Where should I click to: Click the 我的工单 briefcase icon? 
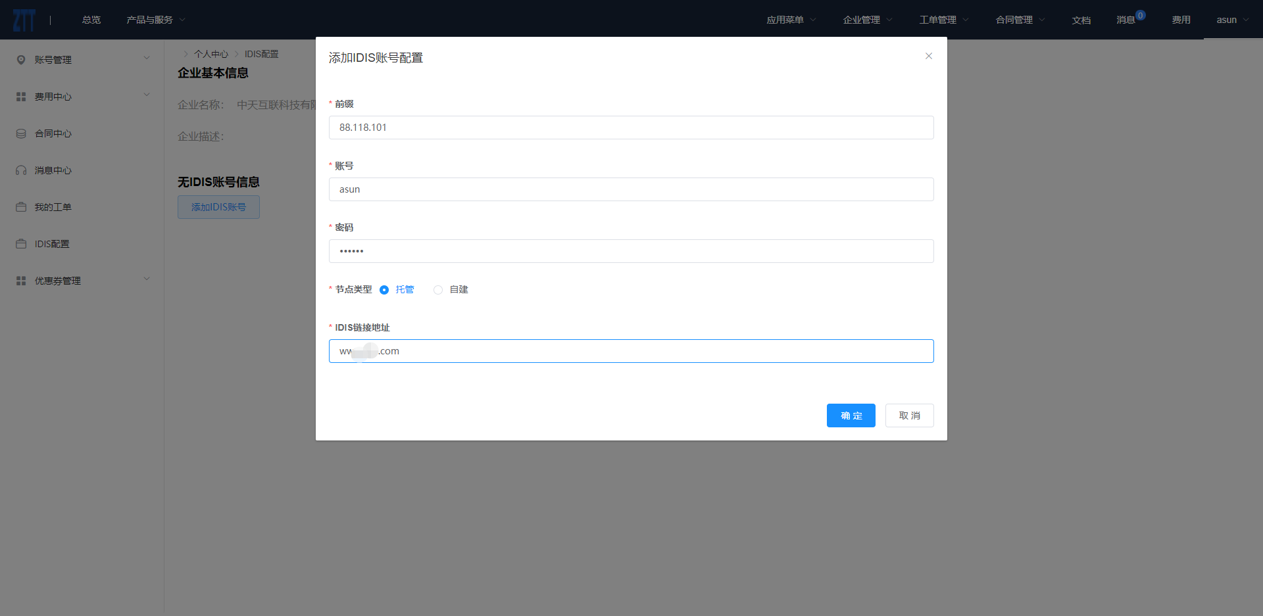click(x=21, y=207)
